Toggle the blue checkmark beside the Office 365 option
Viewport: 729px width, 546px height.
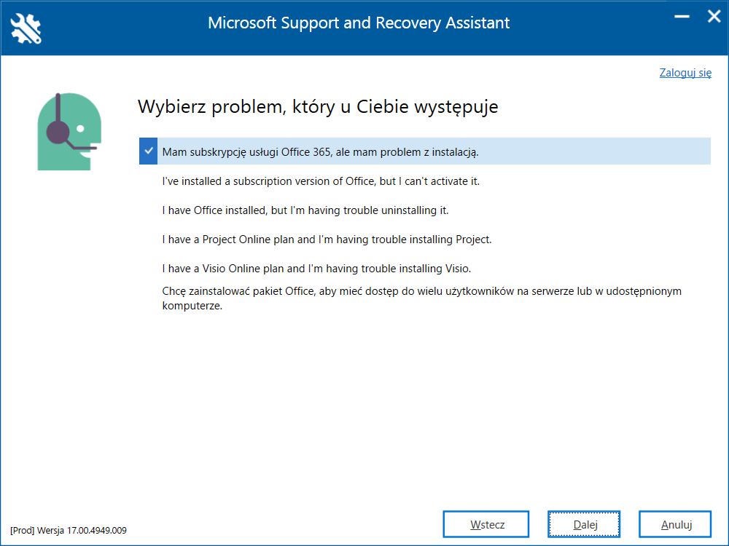(x=148, y=151)
